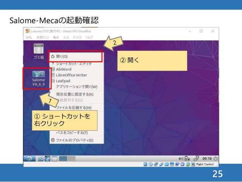
Task: Minimize the VirtualBox window
Action: [190, 31]
